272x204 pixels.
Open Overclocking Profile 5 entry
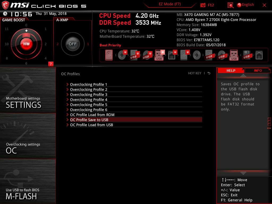[136, 105]
